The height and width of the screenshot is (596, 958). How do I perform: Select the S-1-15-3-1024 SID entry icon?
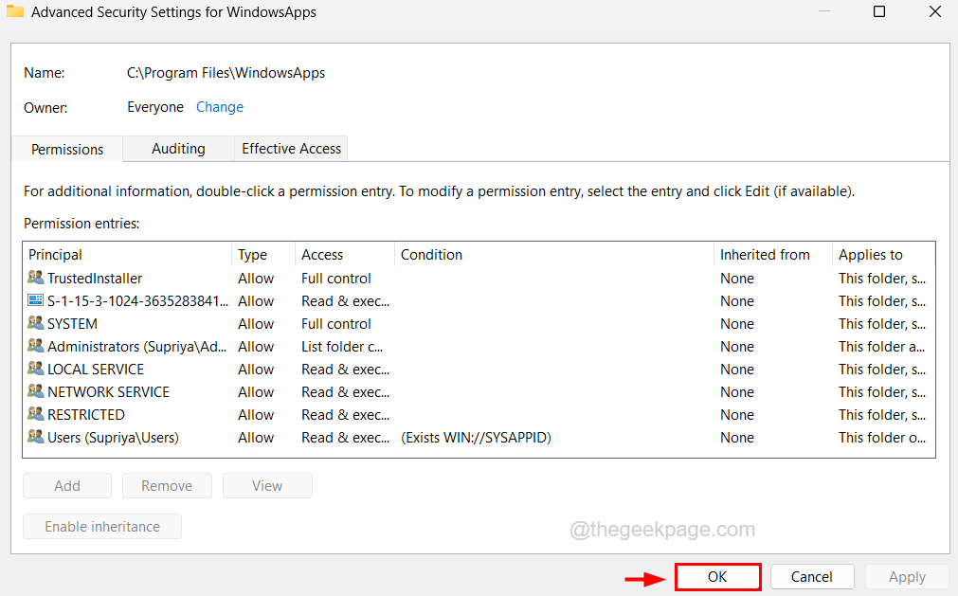(36, 301)
